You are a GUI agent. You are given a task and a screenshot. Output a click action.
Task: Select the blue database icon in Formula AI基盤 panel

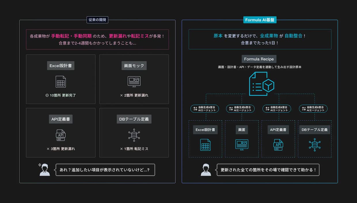tap(314, 145)
